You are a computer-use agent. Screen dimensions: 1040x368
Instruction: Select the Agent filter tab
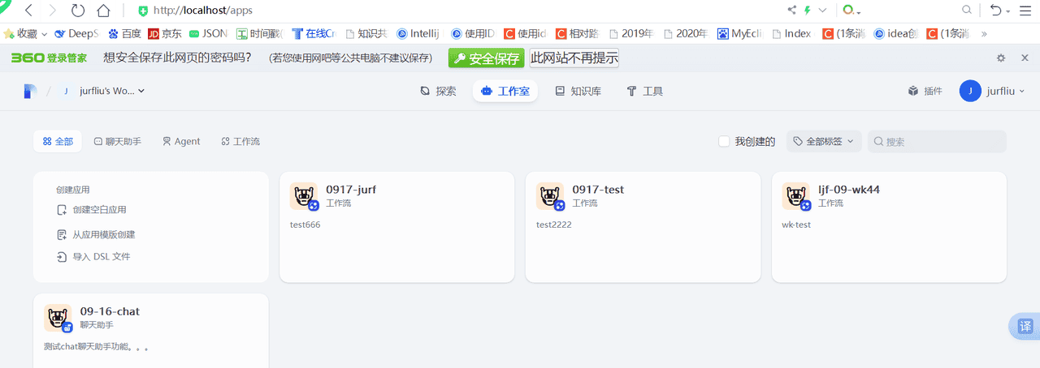coord(181,142)
